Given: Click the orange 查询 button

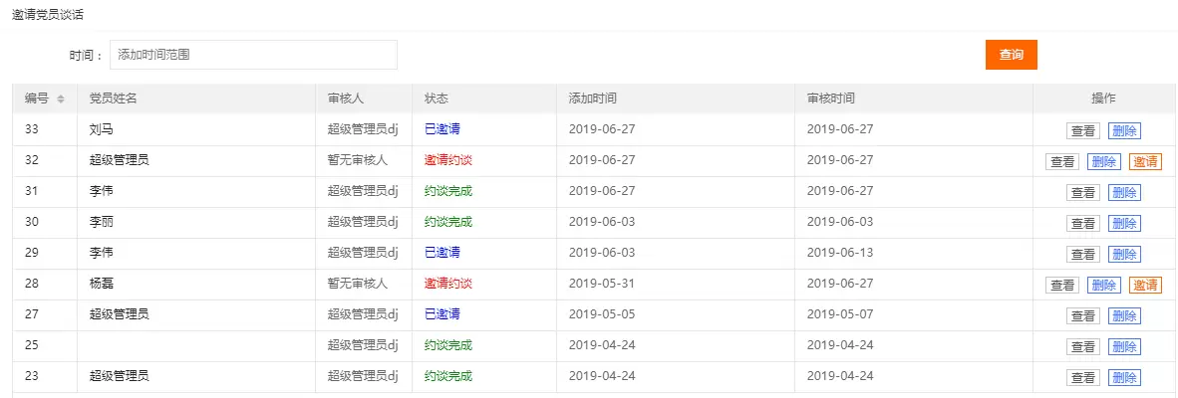Looking at the screenshot, I should tap(1012, 55).
